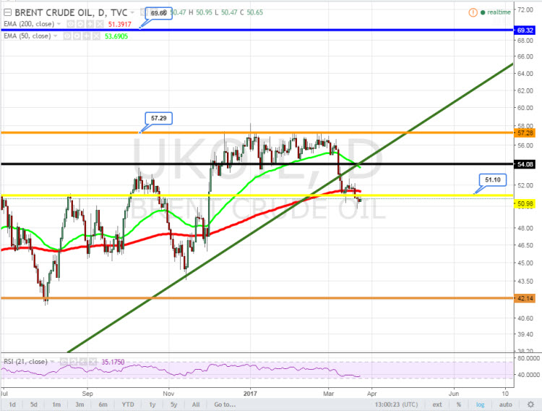Click the Mar label on time axis
The width and height of the screenshot is (542, 411).
[329, 394]
